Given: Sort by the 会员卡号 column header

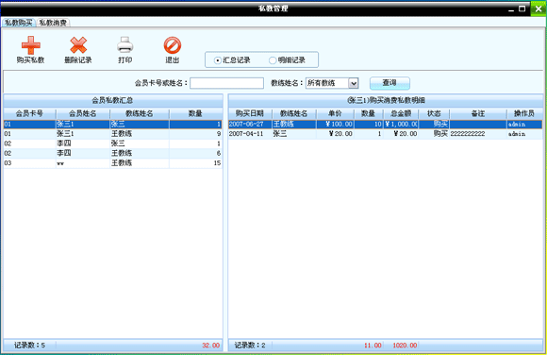Looking at the screenshot, I should pyautogui.click(x=29, y=113).
